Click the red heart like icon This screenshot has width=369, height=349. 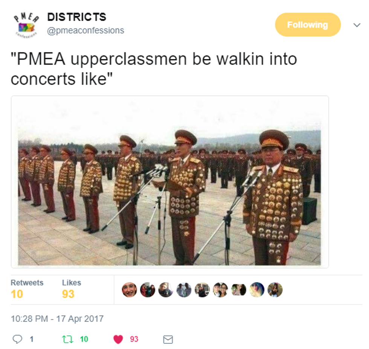[x=118, y=339]
